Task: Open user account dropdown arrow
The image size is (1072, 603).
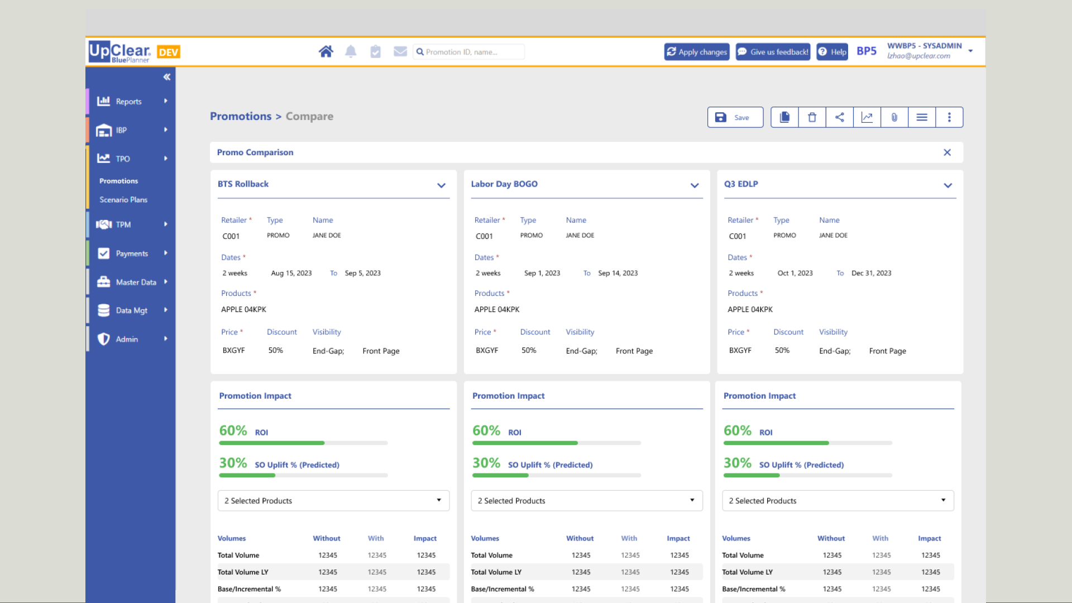Action: 970,51
